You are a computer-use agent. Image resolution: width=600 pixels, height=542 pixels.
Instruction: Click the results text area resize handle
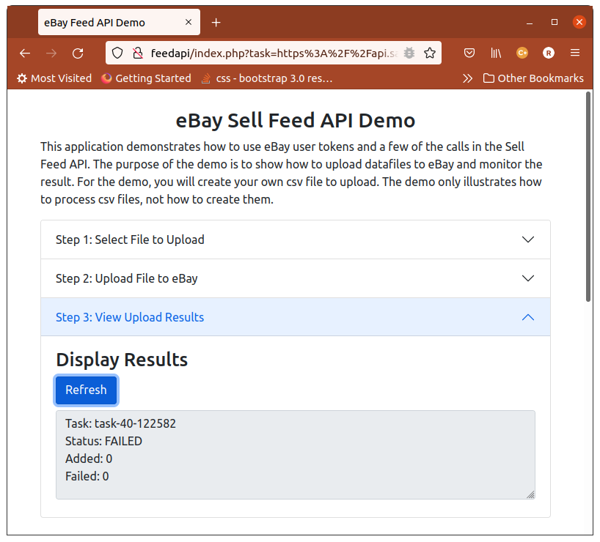[530, 494]
